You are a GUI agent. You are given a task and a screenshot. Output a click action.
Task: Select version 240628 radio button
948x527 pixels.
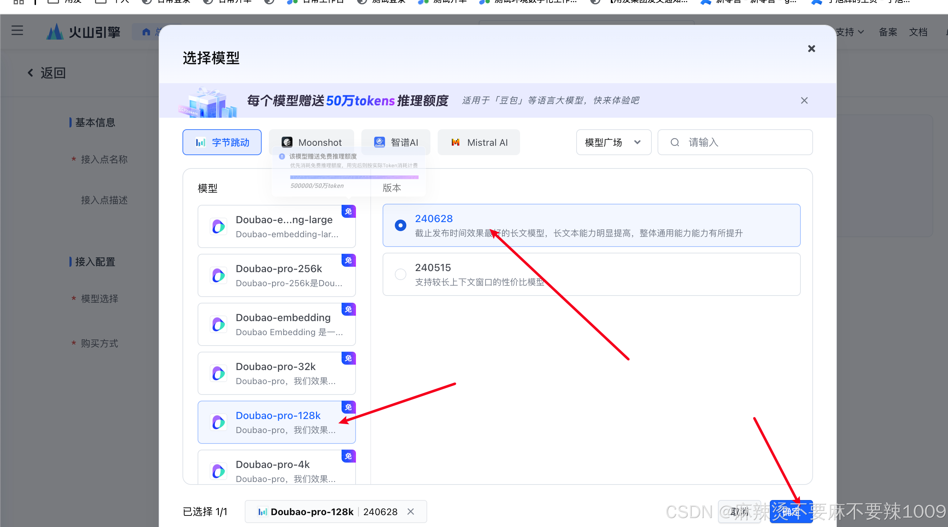click(400, 225)
